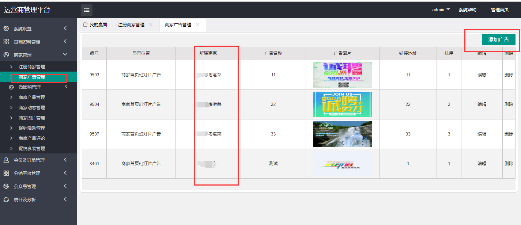Click the home icon on 我的桌面 tab
The height and width of the screenshot is (225, 521).
85,24
